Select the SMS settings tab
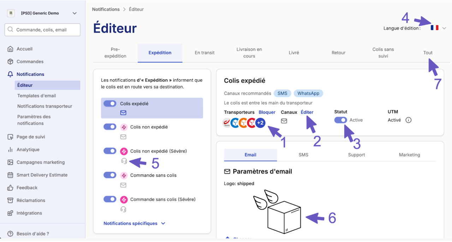This screenshot has width=452, height=242. coord(303,155)
